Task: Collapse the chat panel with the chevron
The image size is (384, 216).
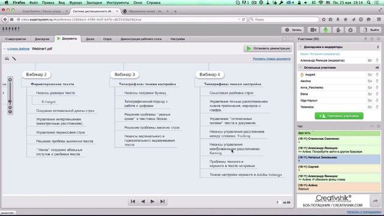Action: [372, 126]
